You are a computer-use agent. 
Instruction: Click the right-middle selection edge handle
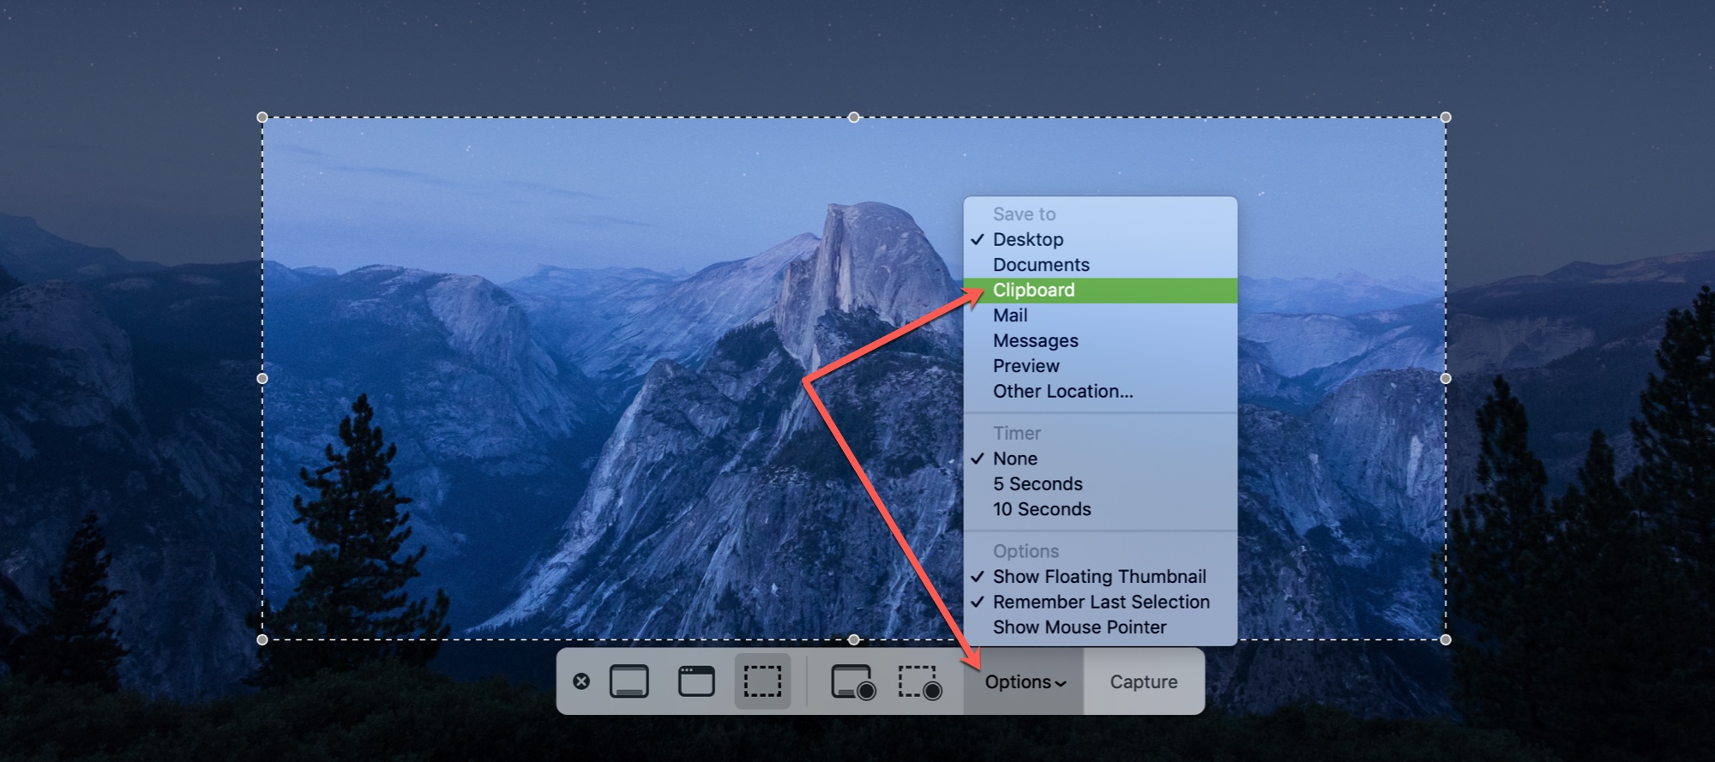click(x=1446, y=378)
